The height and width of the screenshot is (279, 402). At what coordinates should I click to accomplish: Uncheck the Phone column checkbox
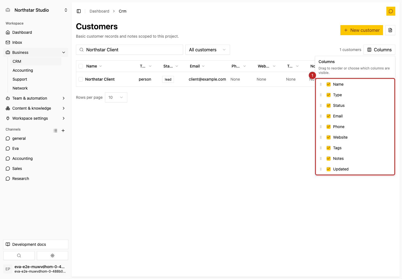329,127
